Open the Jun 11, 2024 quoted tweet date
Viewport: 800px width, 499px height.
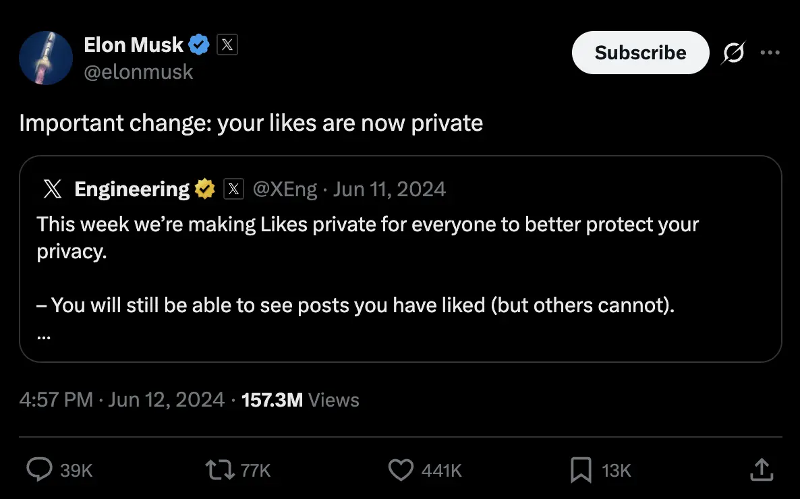[389, 189]
